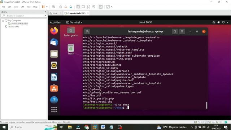The image size is (231, 130).
Task: Click the Ubuntu volume icon in the top bar
Action: [219, 22]
